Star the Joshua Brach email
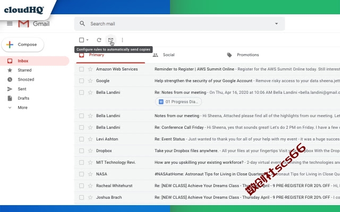The height and width of the screenshot is (212, 340). coord(90,198)
